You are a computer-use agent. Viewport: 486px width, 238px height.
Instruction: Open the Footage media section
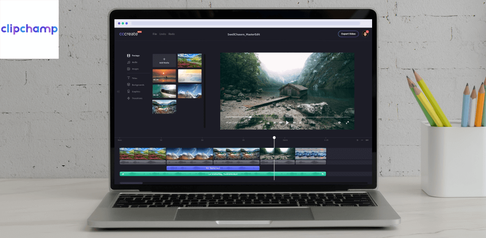point(133,56)
